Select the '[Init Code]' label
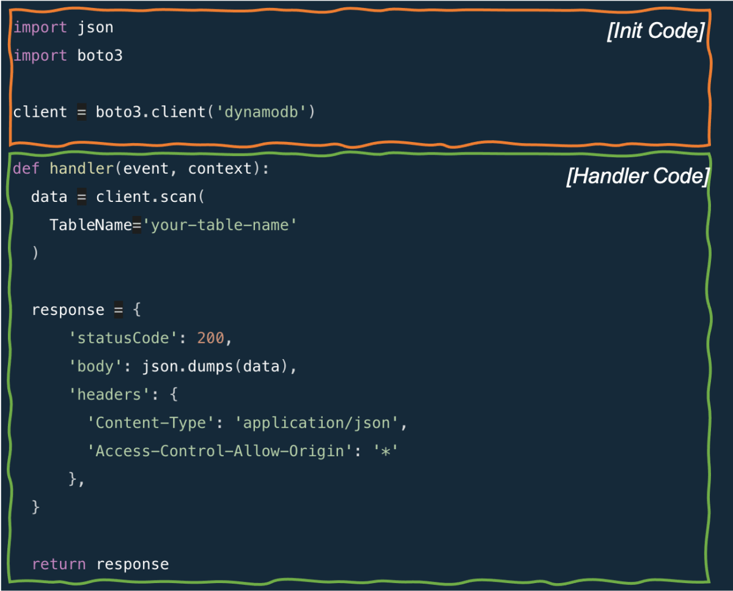Viewport: 733px width, 591px height. 655,31
